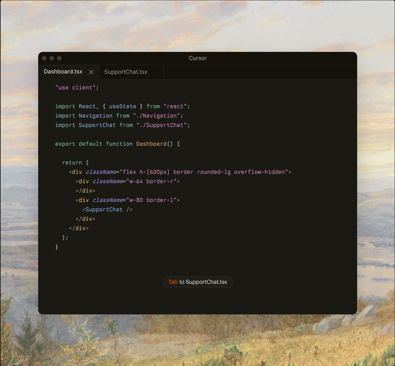The height and width of the screenshot is (366, 395).
Task: Select the Dashboard.tsx tab
Action: point(63,72)
